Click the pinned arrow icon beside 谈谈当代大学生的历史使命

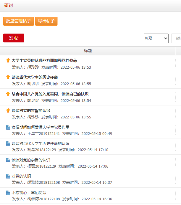coord(8,77)
